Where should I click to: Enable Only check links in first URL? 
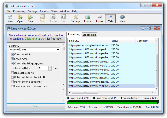[12, 77]
